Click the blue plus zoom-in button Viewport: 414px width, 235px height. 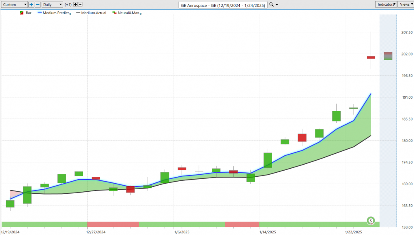tap(31, 4)
